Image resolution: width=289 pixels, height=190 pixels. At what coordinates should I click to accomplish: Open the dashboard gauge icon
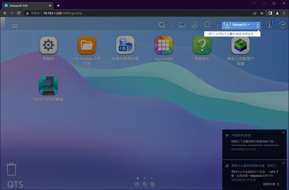click(x=282, y=25)
